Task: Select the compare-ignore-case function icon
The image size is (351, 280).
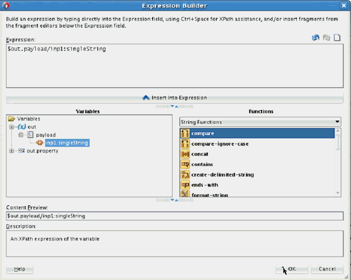Action: (185, 144)
